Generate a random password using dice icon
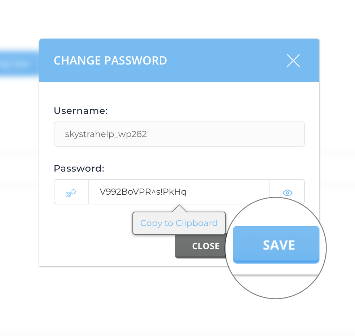The height and width of the screenshot is (336, 355). [71, 193]
